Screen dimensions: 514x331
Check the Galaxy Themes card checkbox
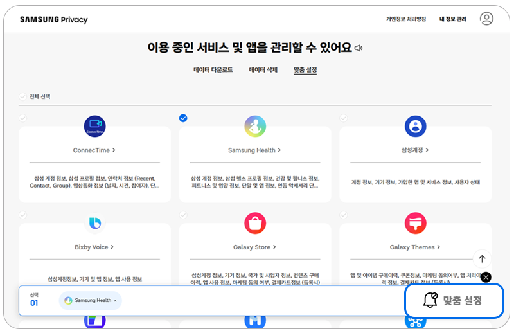[x=344, y=215]
